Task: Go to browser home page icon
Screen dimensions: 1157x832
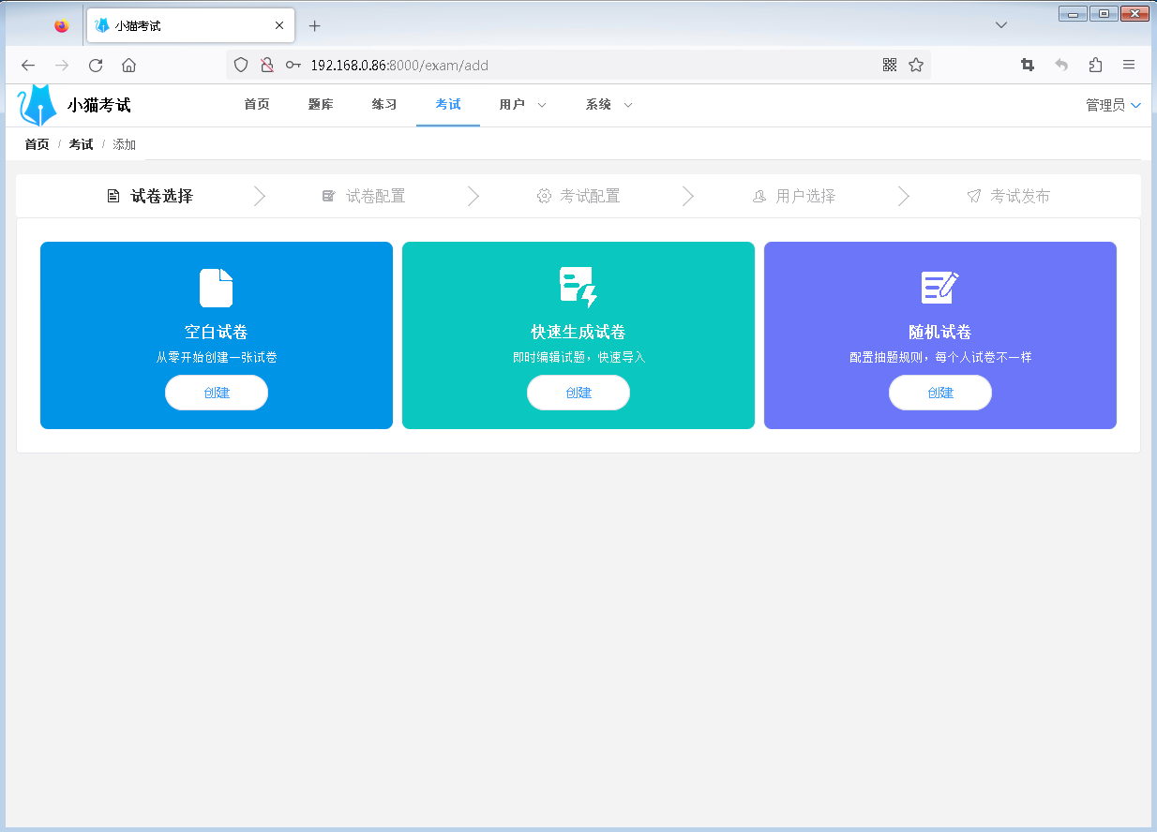Action: 129,65
